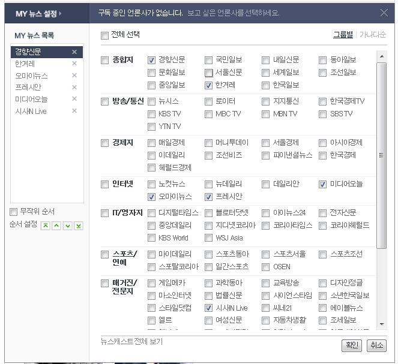This screenshot has height=364, width=398.
Task: Click the scrollbar up arrow
Action: point(382,56)
